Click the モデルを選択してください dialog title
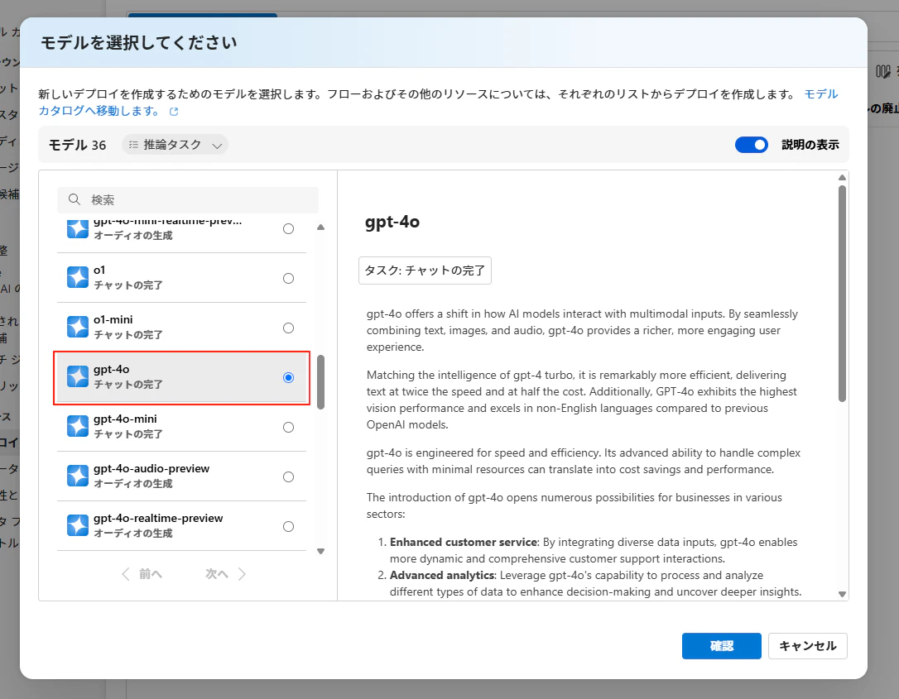Screen dimensions: 899x699 (138, 43)
